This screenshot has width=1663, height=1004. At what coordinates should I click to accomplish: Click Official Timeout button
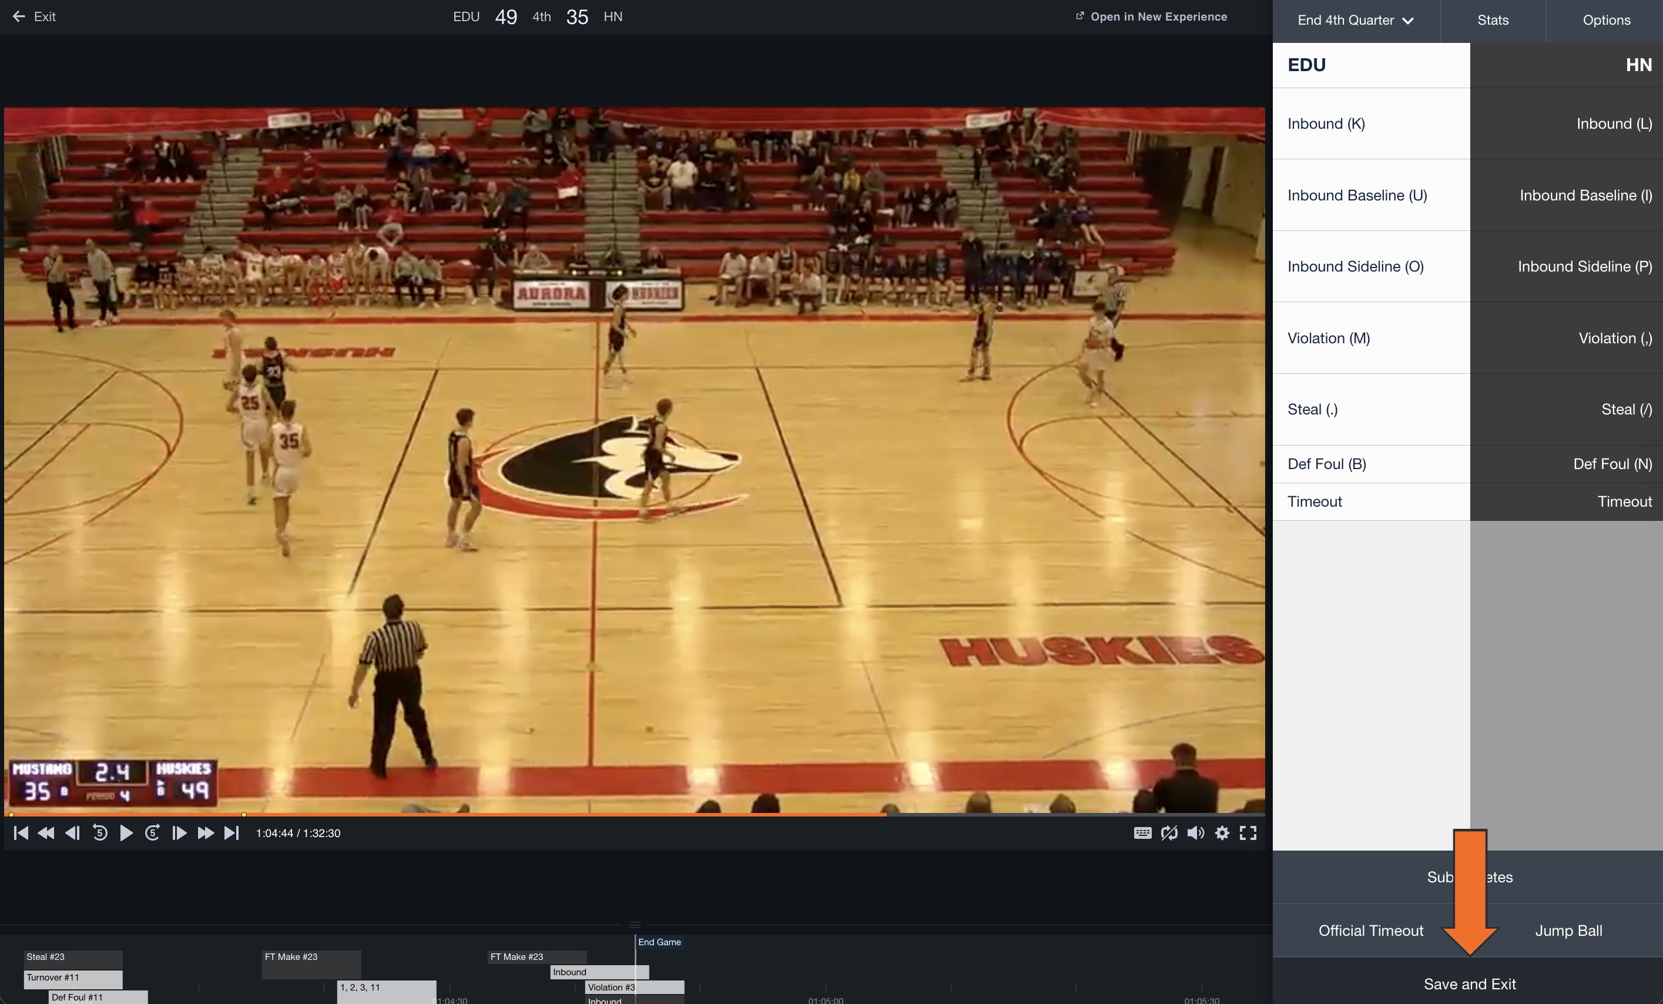(x=1371, y=931)
